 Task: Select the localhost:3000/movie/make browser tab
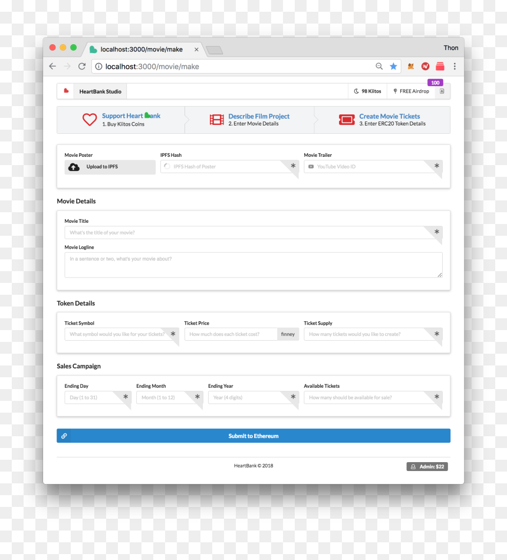tap(141, 50)
